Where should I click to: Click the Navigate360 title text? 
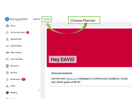pos(19,19)
